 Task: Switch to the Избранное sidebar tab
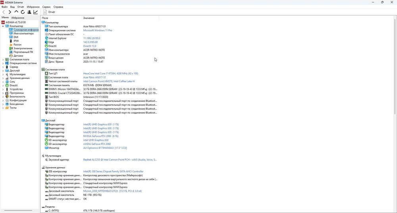pyautogui.click(x=18, y=18)
